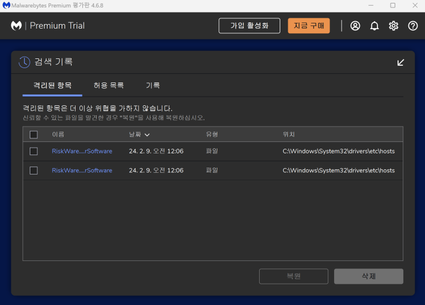The height and width of the screenshot is (305, 425).
Task: Click first row hosts file path
Action: pos(339,151)
